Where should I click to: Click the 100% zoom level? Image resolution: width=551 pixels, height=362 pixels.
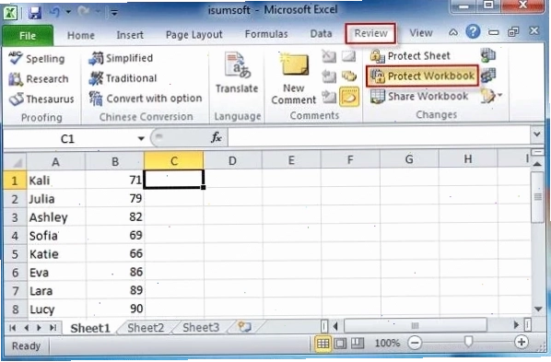(387, 343)
